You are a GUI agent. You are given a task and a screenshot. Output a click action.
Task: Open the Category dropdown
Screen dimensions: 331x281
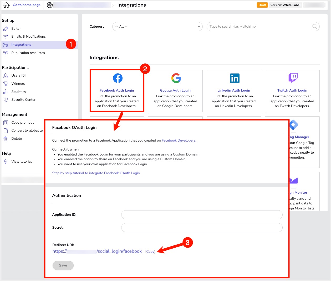(157, 27)
